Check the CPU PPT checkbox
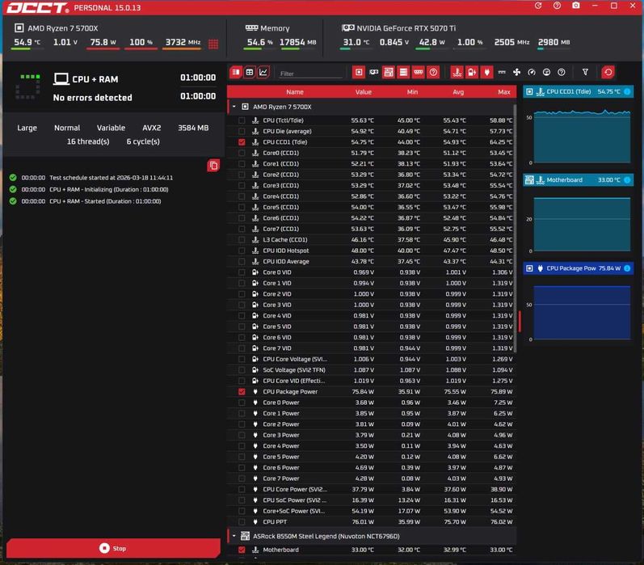The image size is (644, 565). [242, 522]
